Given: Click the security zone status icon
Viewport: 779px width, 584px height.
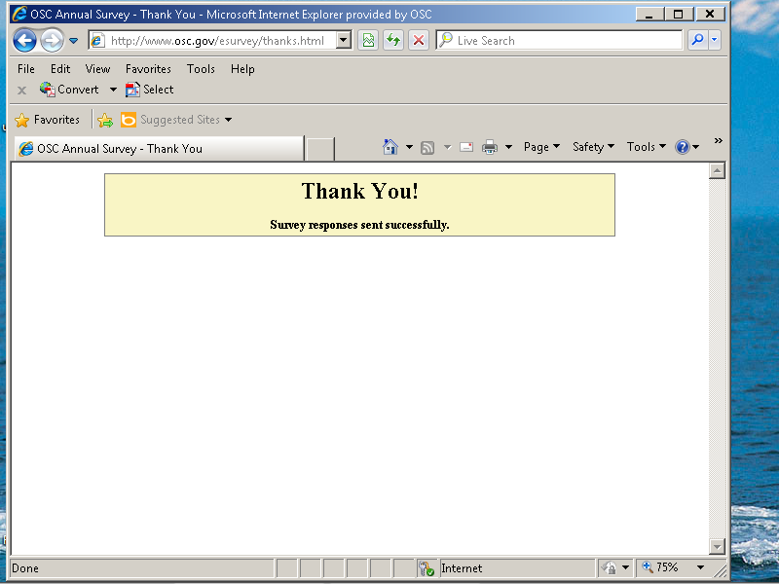Looking at the screenshot, I should point(427,568).
